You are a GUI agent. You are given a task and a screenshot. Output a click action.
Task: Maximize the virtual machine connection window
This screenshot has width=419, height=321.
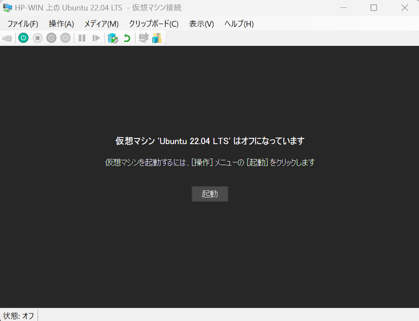pyautogui.click(x=374, y=8)
